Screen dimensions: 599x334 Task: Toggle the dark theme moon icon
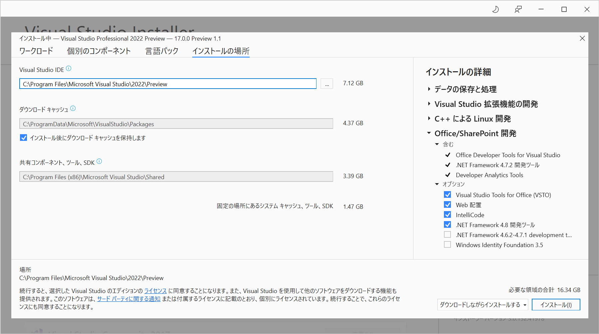(496, 9)
